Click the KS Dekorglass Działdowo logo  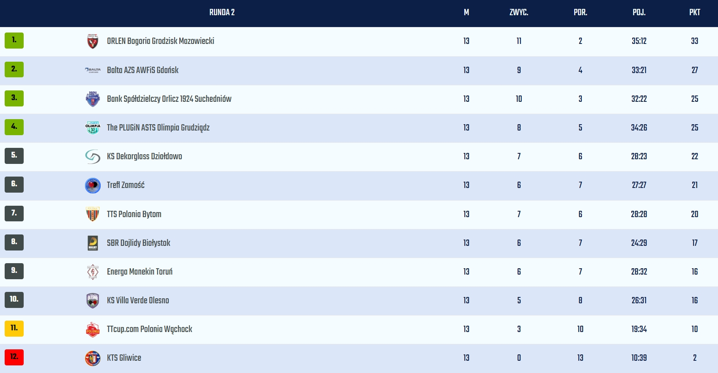click(x=93, y=156)
